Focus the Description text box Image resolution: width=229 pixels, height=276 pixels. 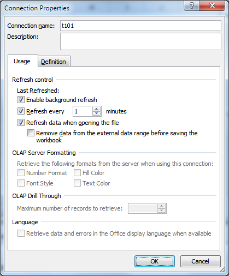(140, 41)
